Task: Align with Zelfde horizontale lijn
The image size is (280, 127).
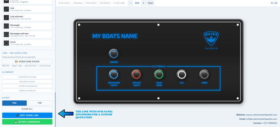Action: 27,86
